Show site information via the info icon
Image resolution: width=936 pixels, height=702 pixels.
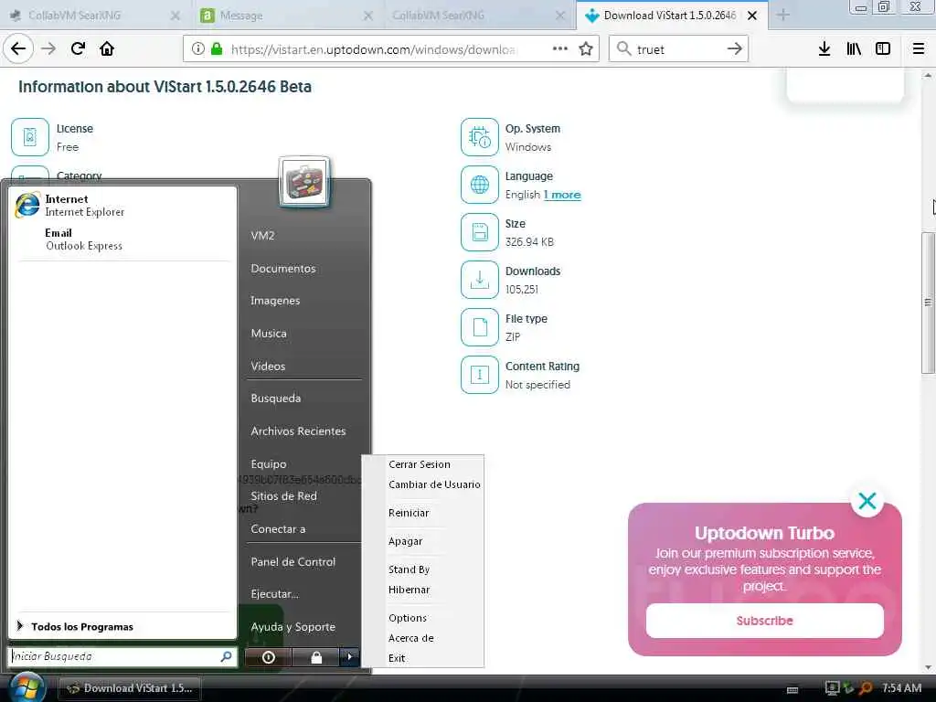(197, 49)
